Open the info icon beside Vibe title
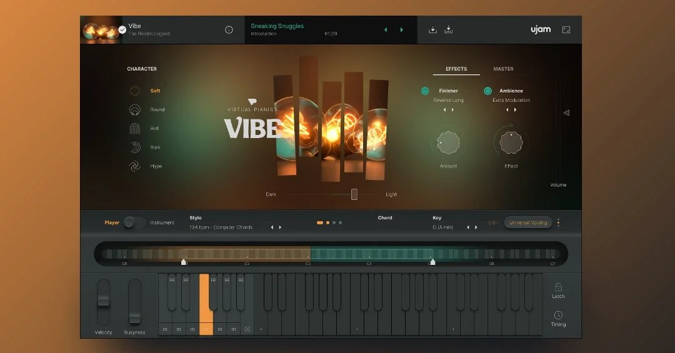 (229, 30)
